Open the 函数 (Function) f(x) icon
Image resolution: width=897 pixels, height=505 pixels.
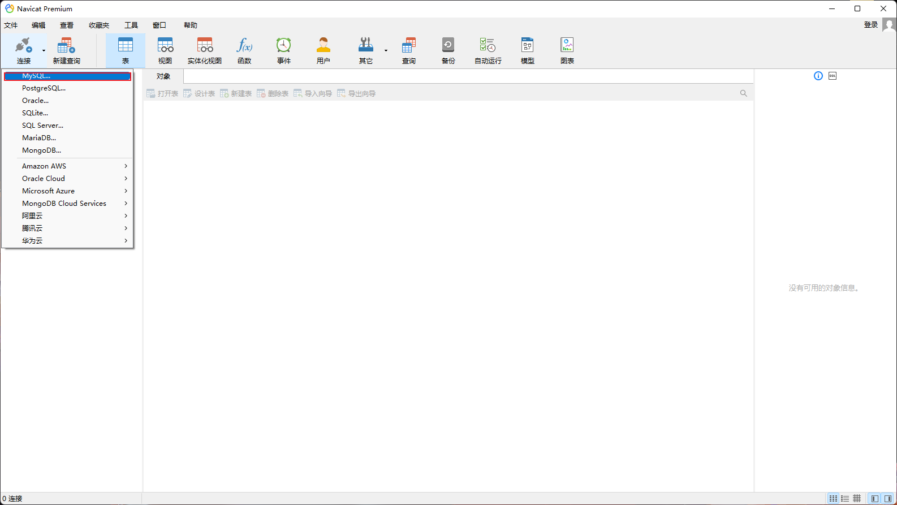(x=244, y=50)
